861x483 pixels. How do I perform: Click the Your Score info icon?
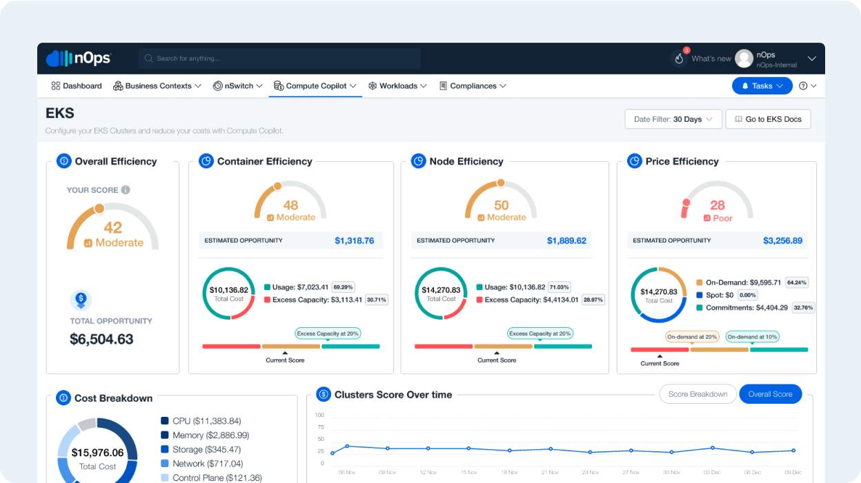pyautogui.click(x=126, y=190)
